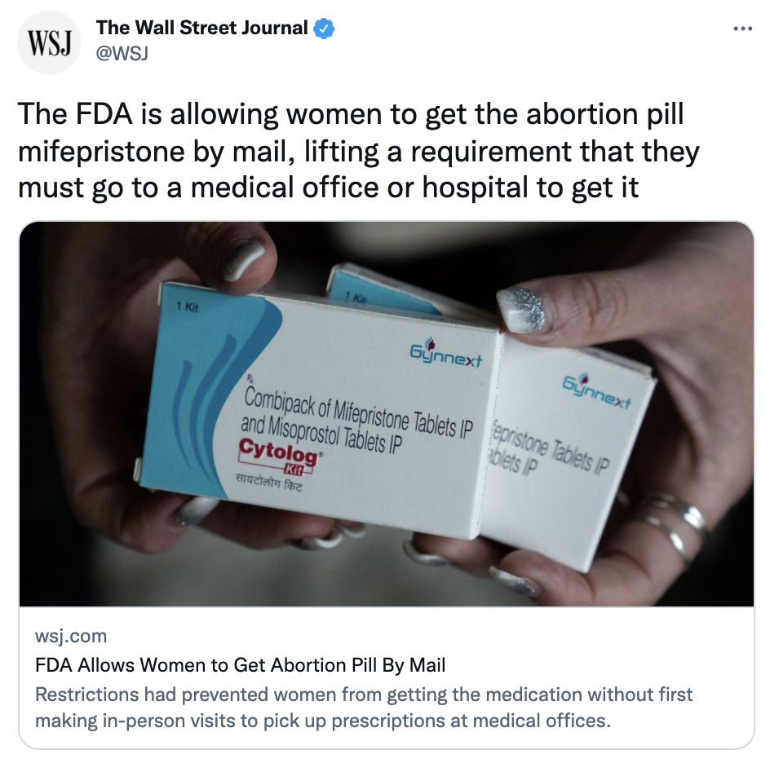Click the card description about restrictions
770x763 pixels.
tap(364, 708)
